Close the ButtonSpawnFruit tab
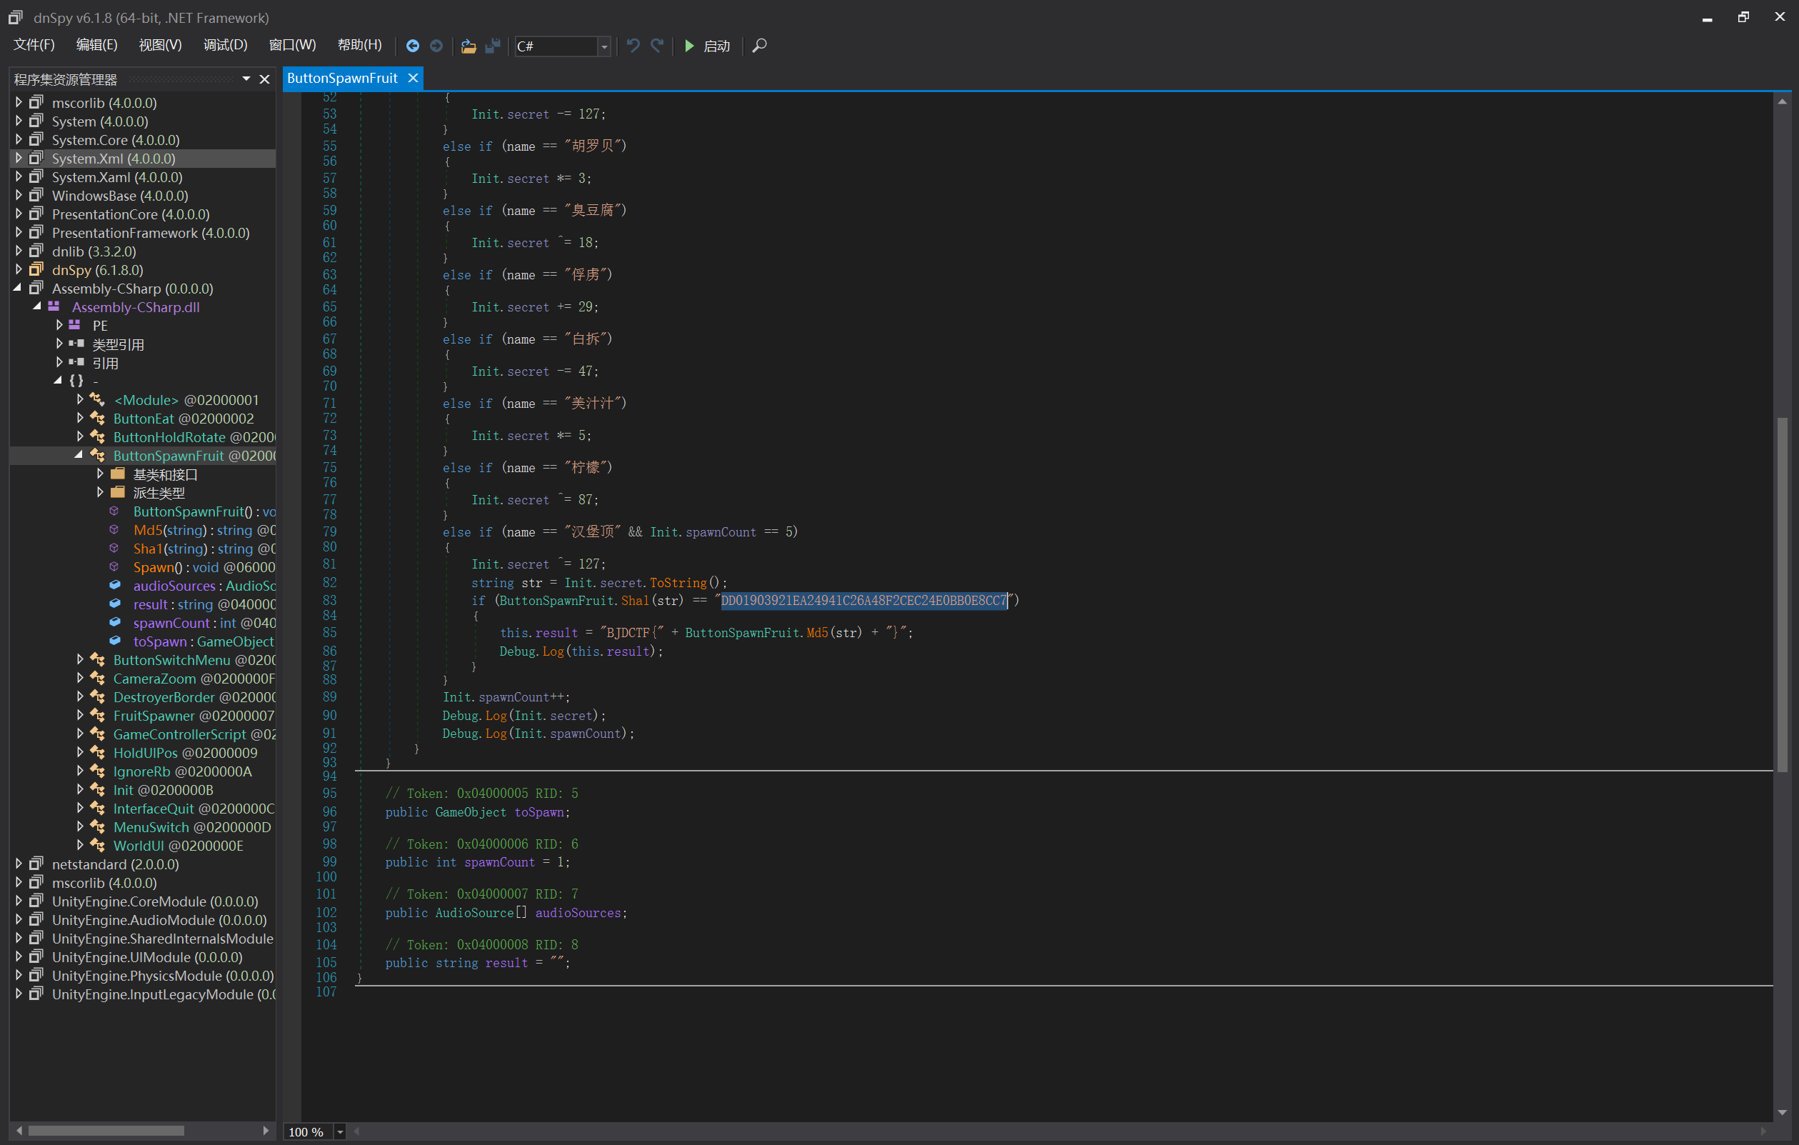1799x1145 pixels. coord(412,78)
